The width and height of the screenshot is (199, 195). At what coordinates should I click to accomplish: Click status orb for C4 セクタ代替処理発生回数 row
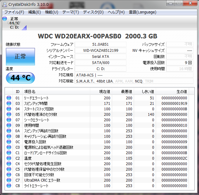[x=9, y=164]
